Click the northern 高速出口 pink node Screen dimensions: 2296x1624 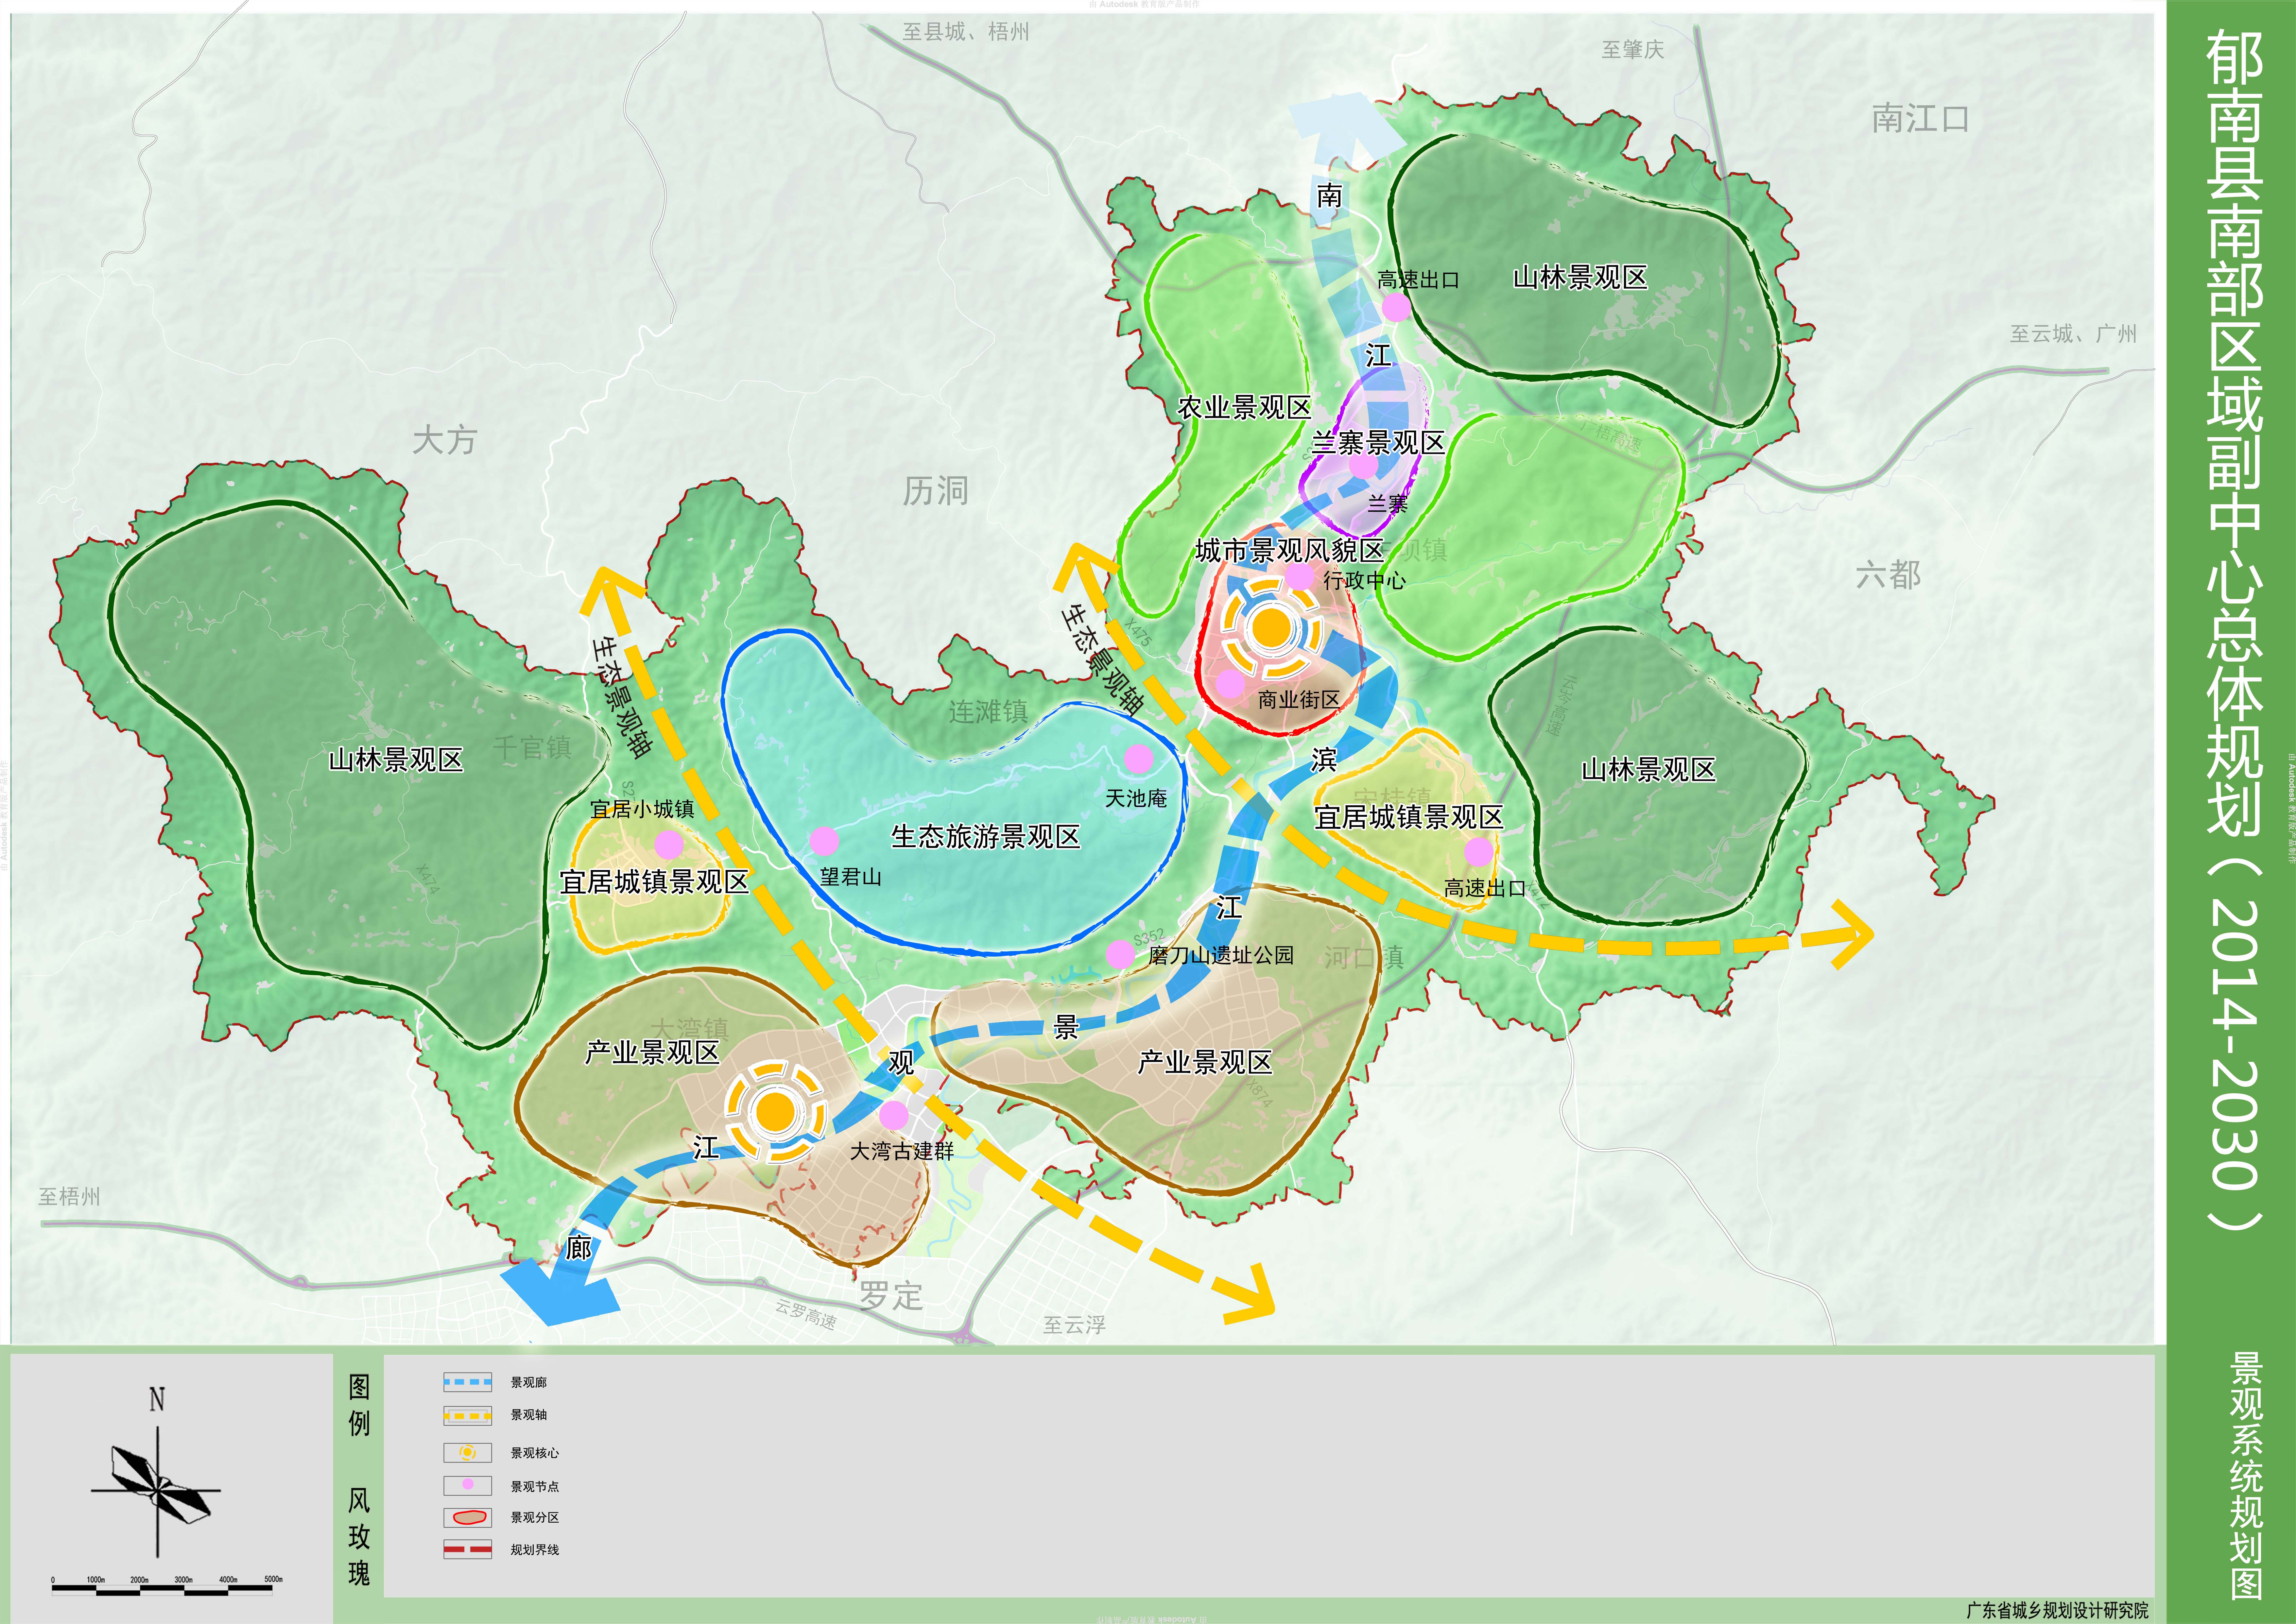click(x=1396, y=307)
